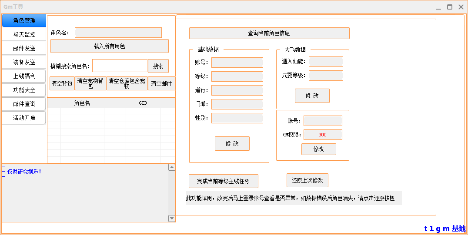Go to the 功能大全 tab
Image resolution: width=468 pixels, height=235 pixels.
point(24,90)
